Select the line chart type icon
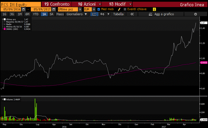This screenshot has height=128, width=208. point(95,14)
